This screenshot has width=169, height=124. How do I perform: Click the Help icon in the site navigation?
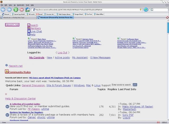tap(29, 34)
